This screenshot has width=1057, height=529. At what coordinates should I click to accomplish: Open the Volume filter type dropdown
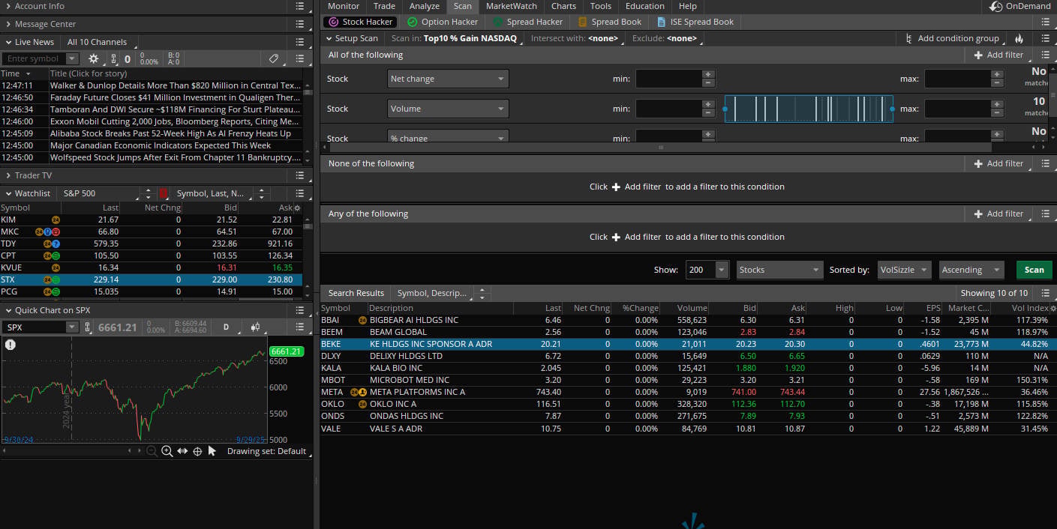pyautogui.click(x=448, y=109)
